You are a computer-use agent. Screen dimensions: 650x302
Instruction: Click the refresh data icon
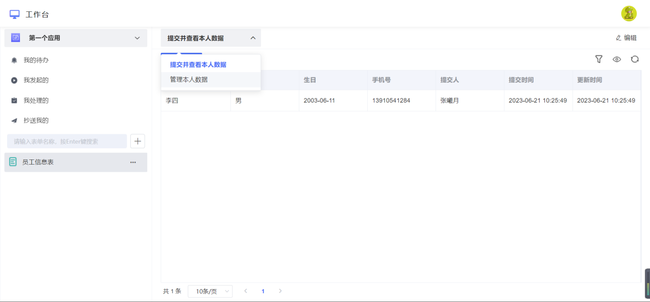635,59
